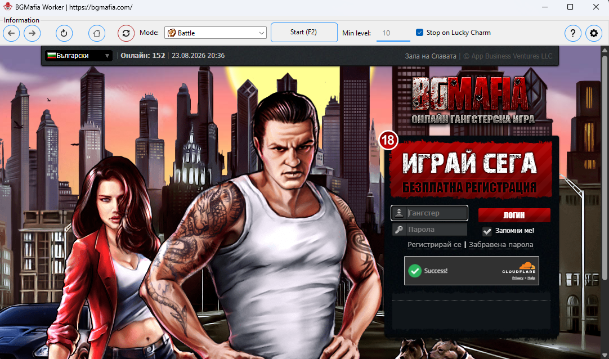This screenshot has height=359, width=609.
Task: Click the key icon beside Парола field
Action: pos(399,230)
